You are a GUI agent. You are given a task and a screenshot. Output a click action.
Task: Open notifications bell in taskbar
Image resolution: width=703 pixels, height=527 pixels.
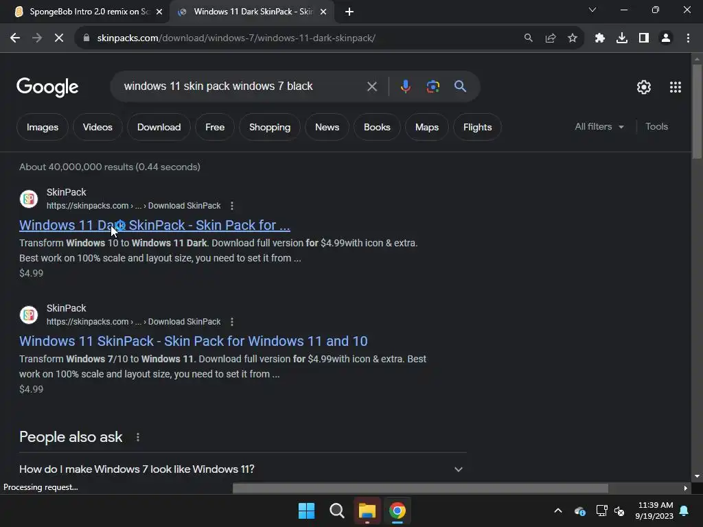coord(684,511)
